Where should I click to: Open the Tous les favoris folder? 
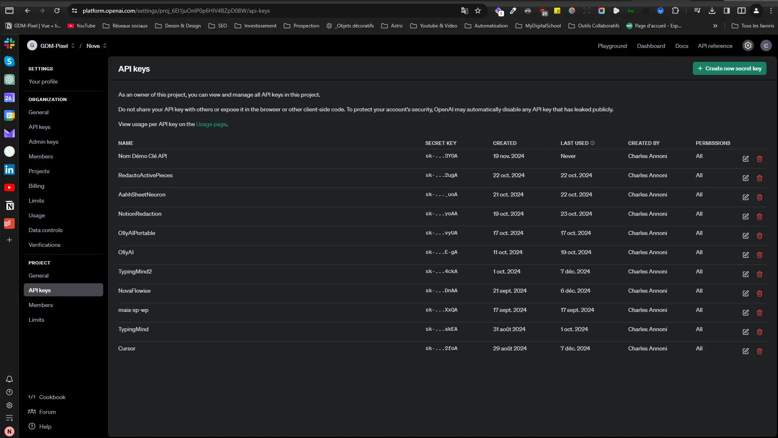[753, 26]
